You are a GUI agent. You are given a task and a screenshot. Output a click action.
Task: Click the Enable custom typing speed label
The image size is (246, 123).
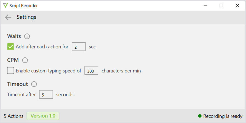(49, 71)
